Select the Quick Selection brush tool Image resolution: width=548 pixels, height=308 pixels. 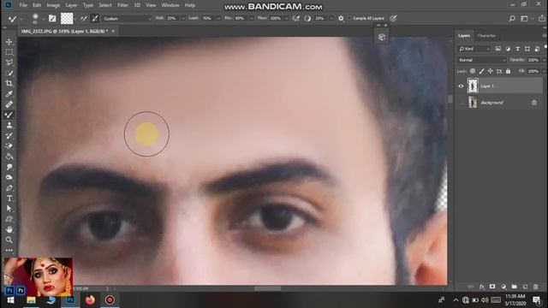(9, 73)
